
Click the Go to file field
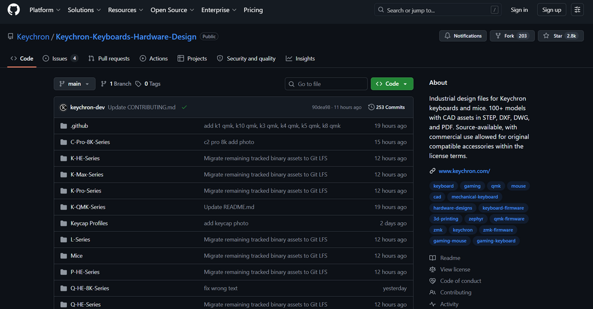(x=326, y=84)
